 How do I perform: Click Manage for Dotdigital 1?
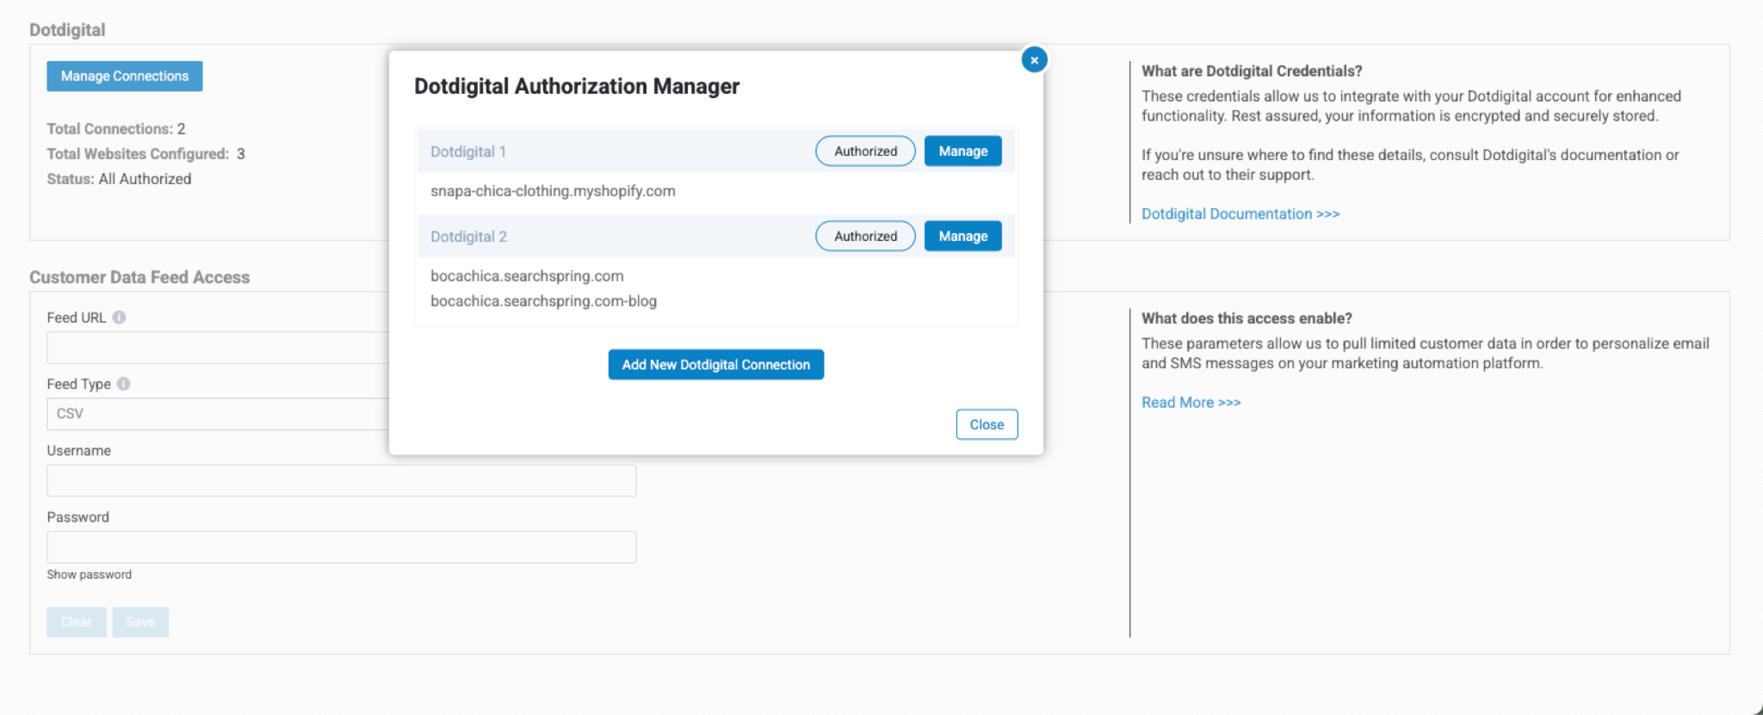click(x=962, y=151)
